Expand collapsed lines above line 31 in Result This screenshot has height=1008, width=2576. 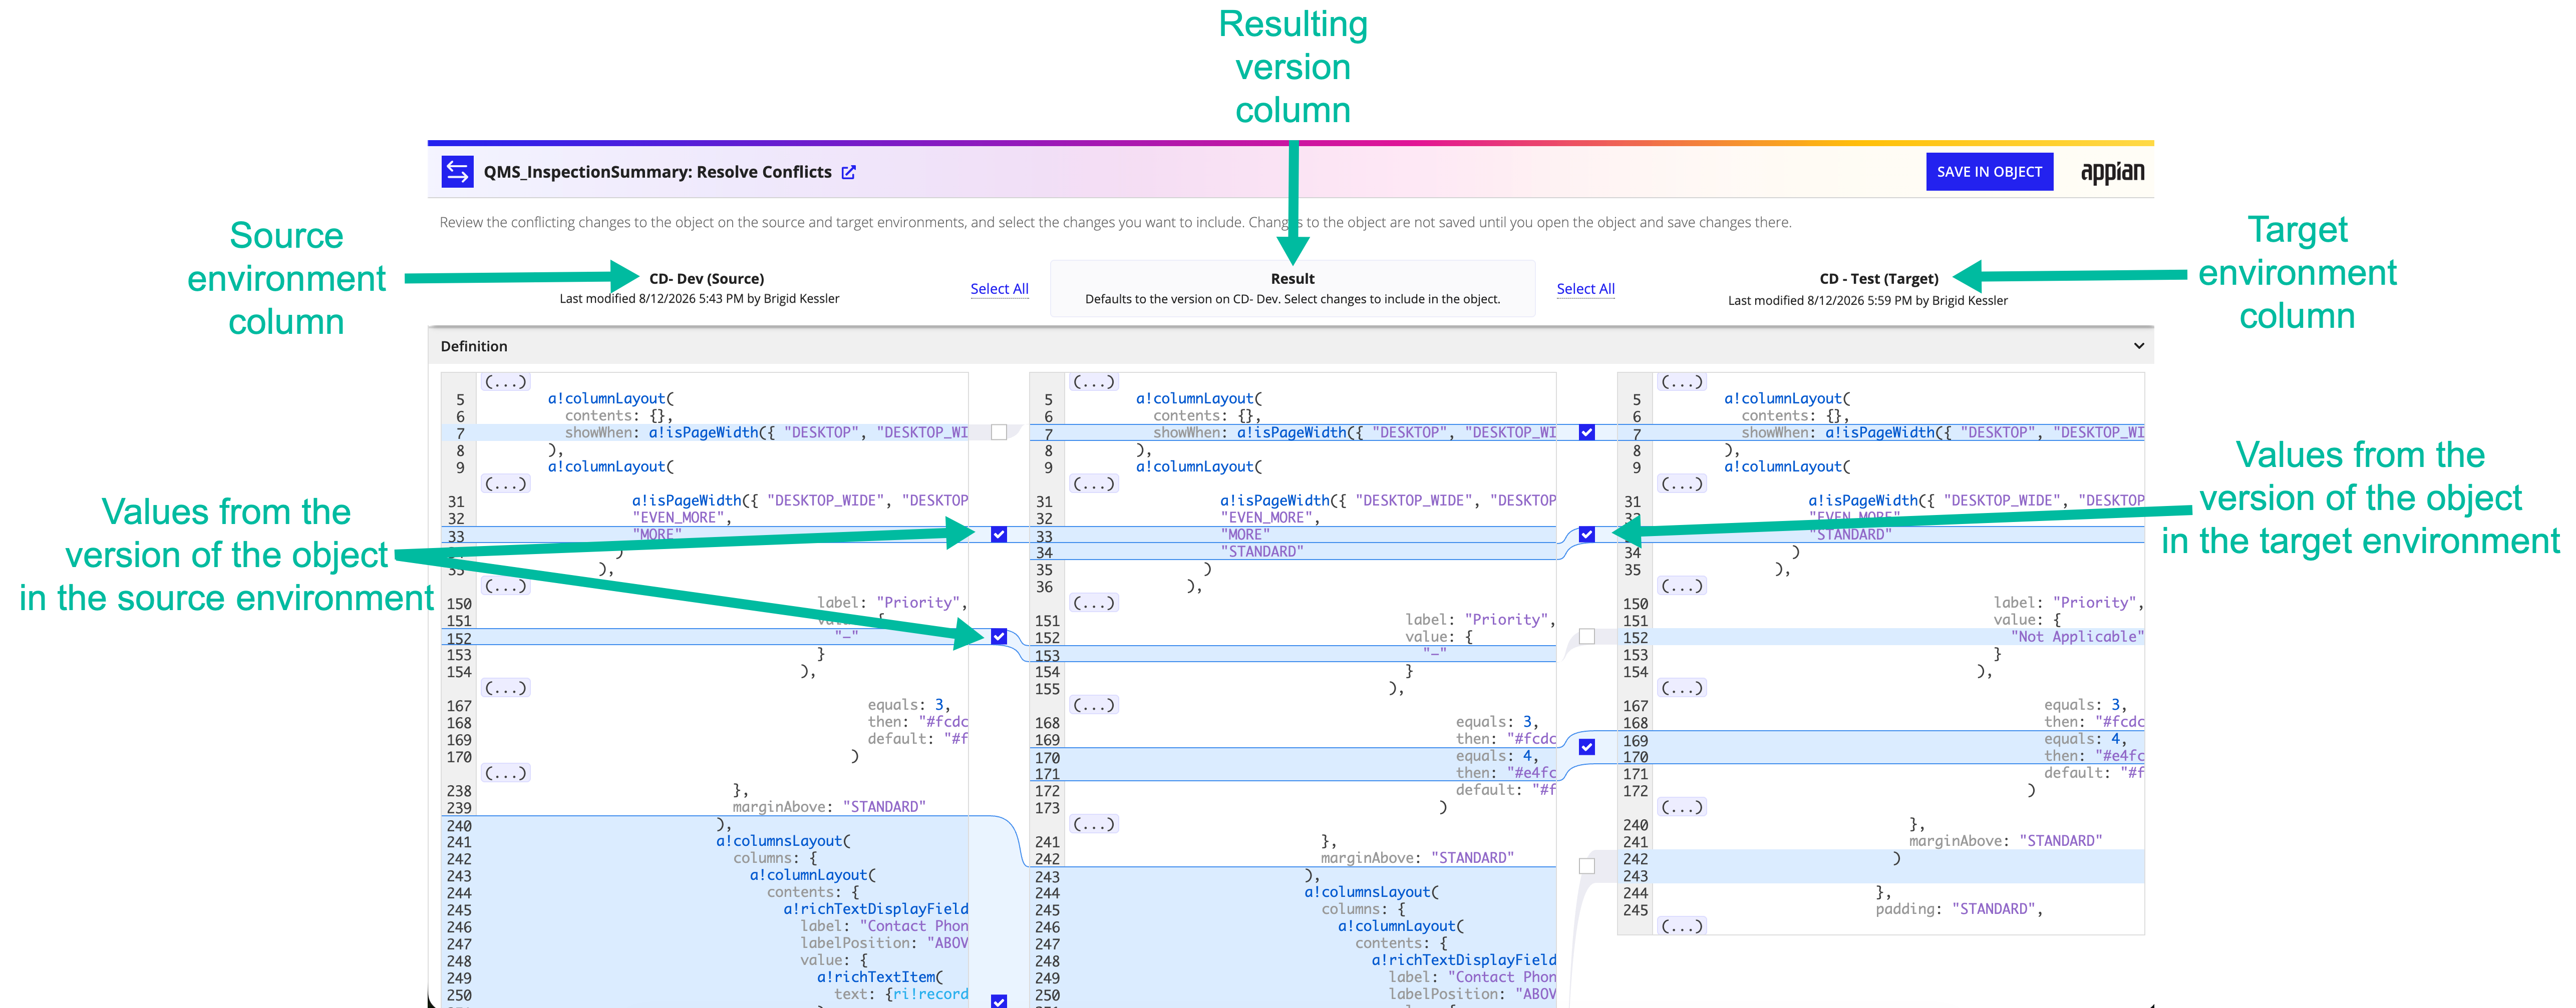pyautogui.click(x=1093, y=483)
